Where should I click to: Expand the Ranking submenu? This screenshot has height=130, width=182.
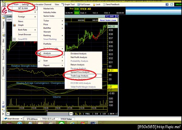point(51,35)
